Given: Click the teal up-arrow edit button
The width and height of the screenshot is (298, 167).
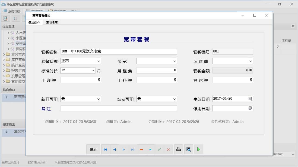Looking at the screenshot, I should 150,149.
